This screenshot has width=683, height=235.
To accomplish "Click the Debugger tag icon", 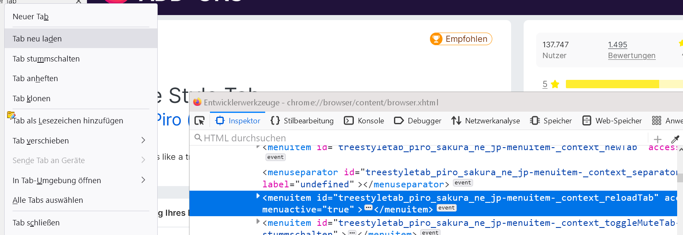I will 399,121.
